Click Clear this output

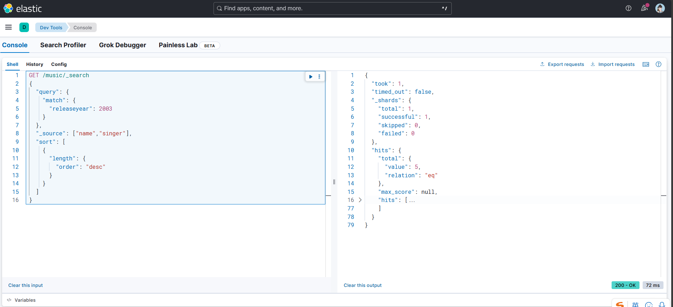362,285
